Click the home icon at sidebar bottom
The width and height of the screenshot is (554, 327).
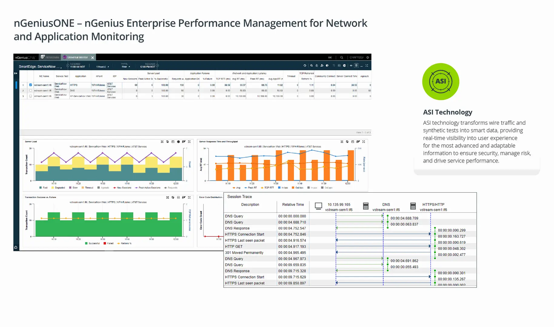[x=16, y=247]
